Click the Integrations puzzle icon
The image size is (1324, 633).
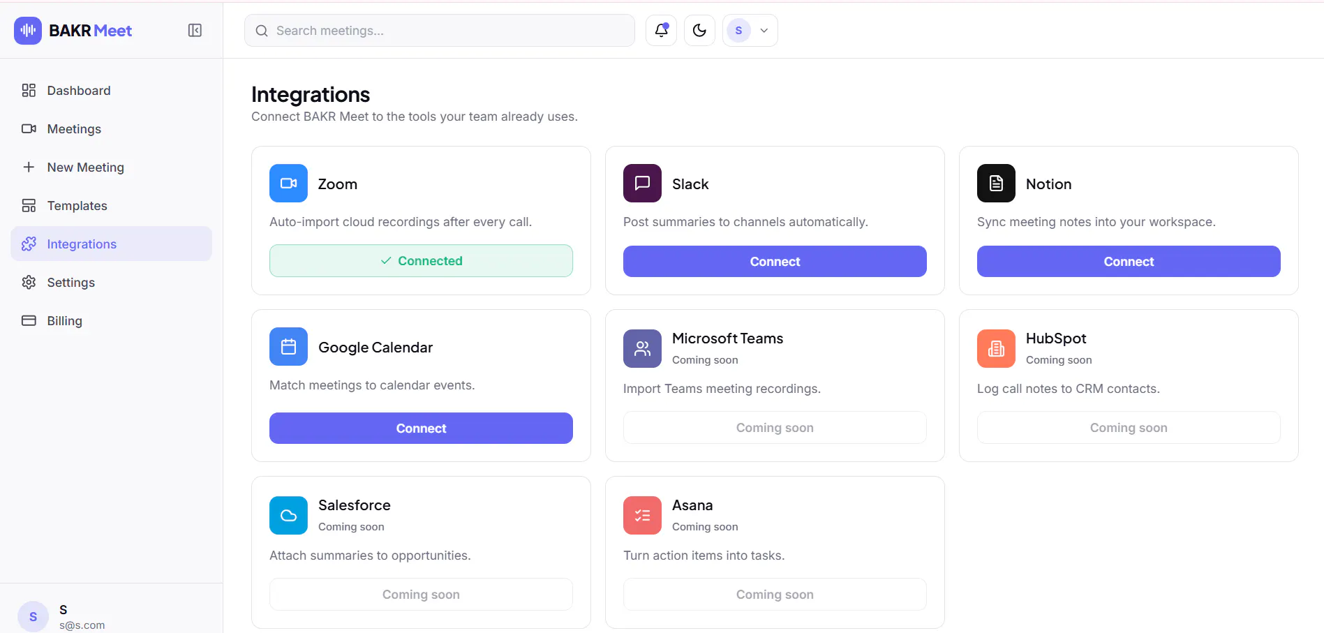coord(29,244)
